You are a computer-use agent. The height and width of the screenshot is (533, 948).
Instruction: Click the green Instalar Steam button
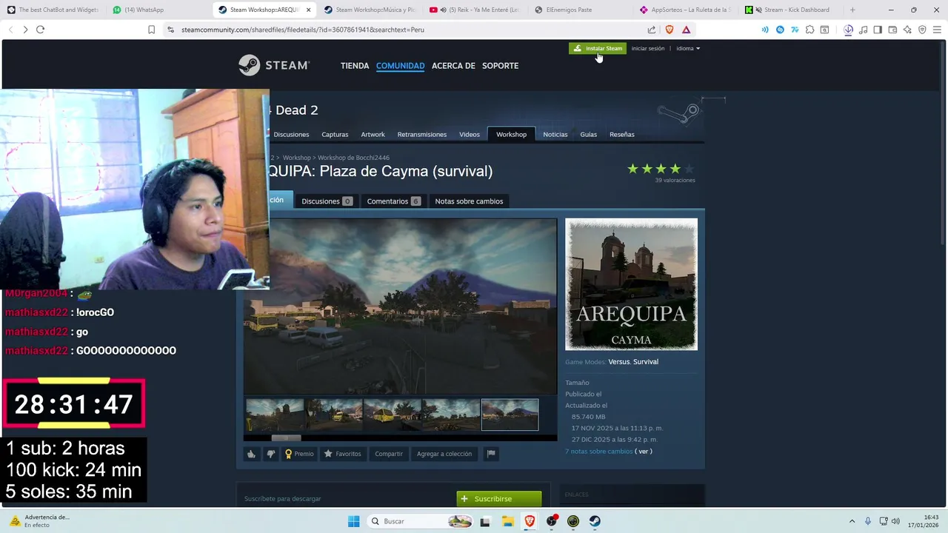[x=598, y=48]
